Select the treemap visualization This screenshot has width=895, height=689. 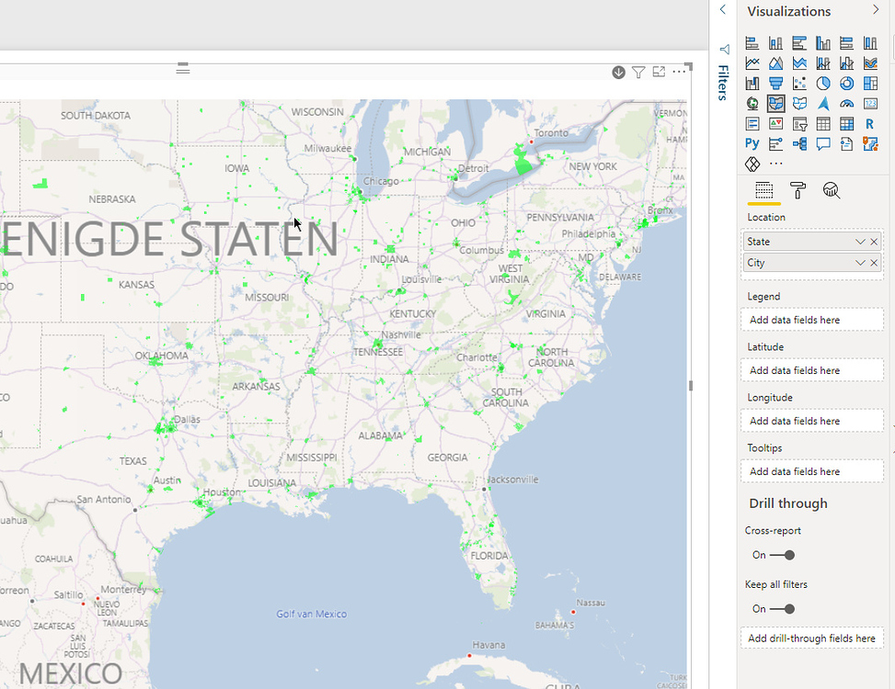pos(870,83)
